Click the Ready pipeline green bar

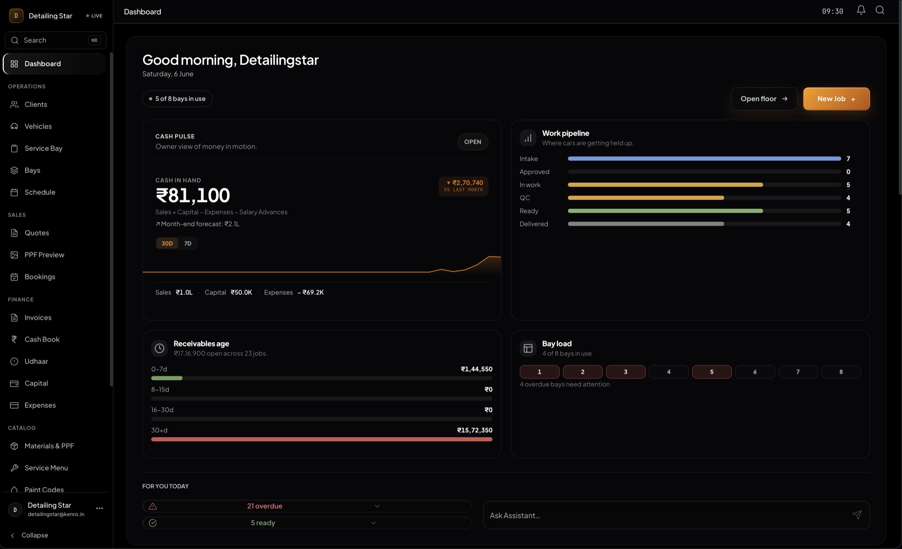[x=665, y=211]
